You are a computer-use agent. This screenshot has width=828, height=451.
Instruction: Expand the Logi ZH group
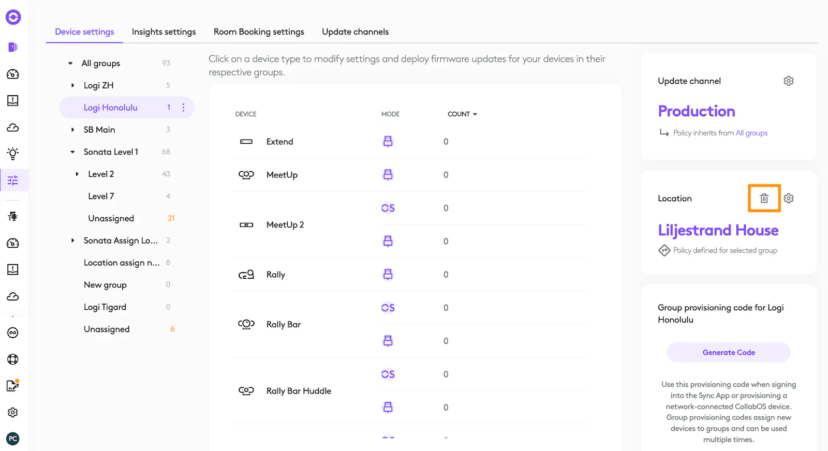coord(73,85)
